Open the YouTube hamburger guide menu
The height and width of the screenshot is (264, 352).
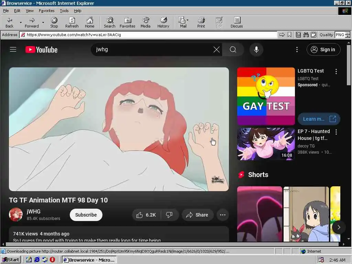(x=13, y=49)
